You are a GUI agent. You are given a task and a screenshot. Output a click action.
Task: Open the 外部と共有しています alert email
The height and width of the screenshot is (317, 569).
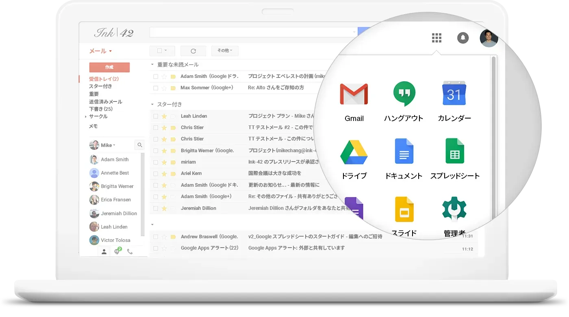tap(297, 248)
